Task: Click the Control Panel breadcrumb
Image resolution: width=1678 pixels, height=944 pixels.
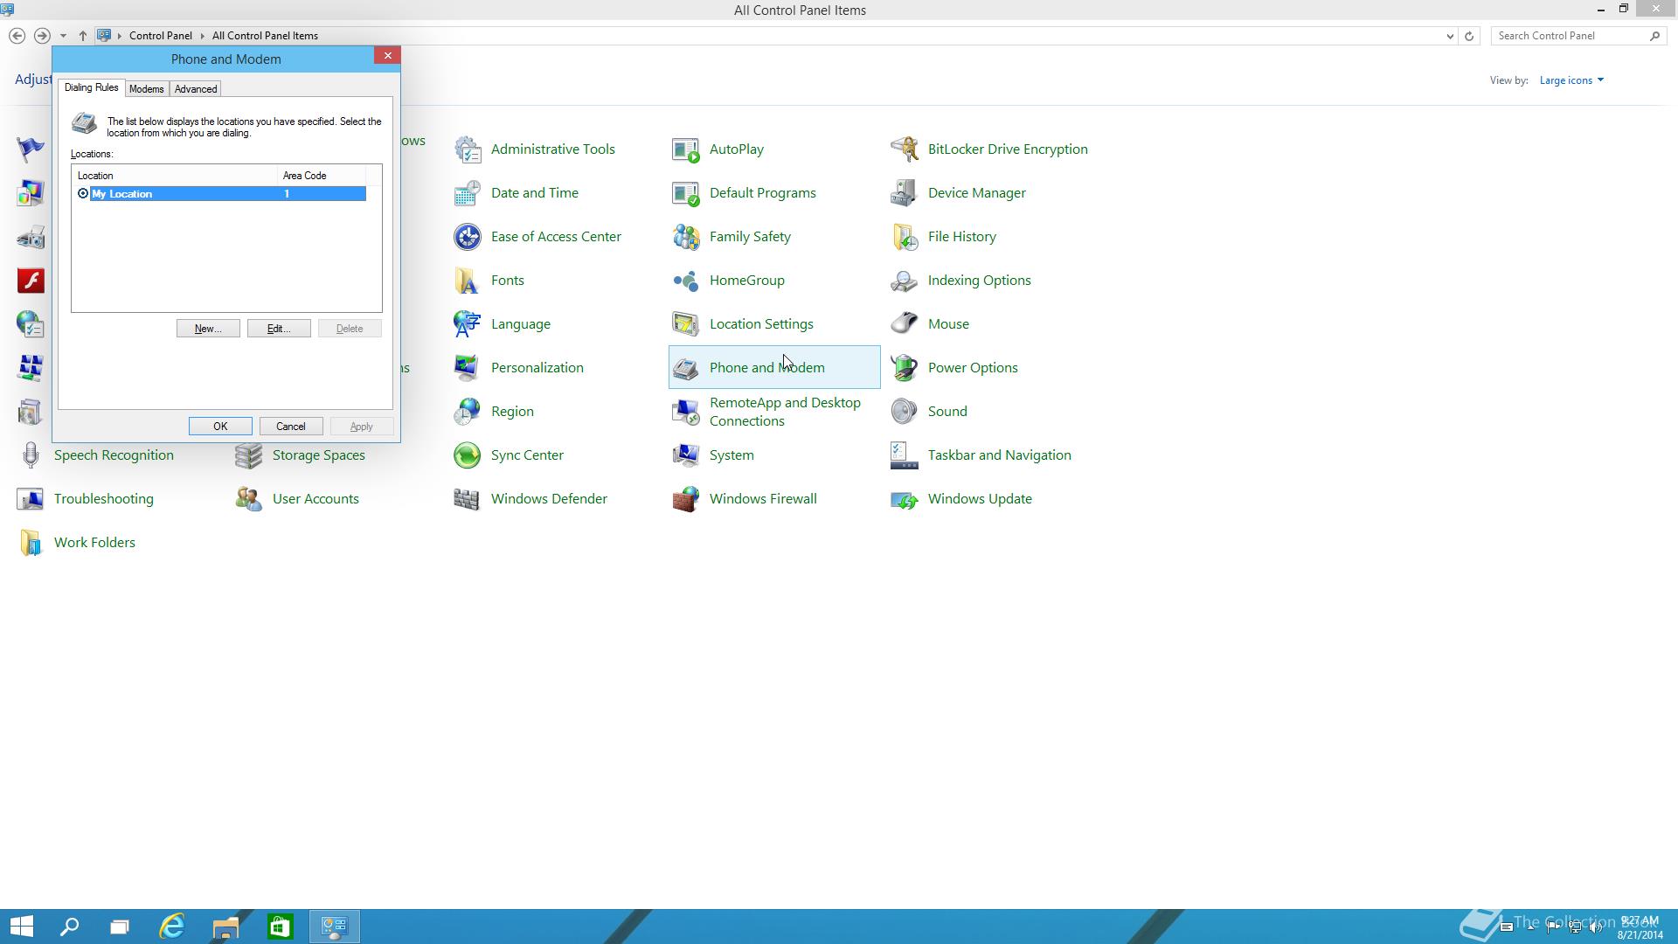Action: tap(161, 36)
